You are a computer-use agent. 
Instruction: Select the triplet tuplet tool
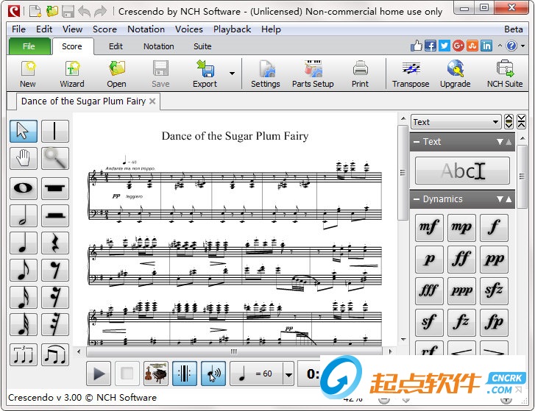pyautogui.click(x=23, y=355)
